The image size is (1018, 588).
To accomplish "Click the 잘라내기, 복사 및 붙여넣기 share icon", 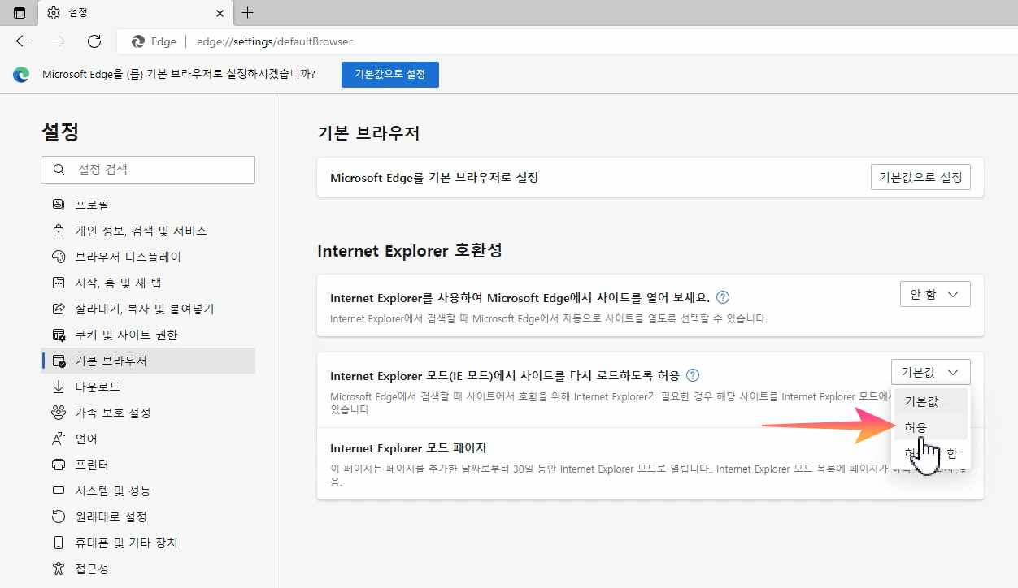I will [x=59, y=309].
